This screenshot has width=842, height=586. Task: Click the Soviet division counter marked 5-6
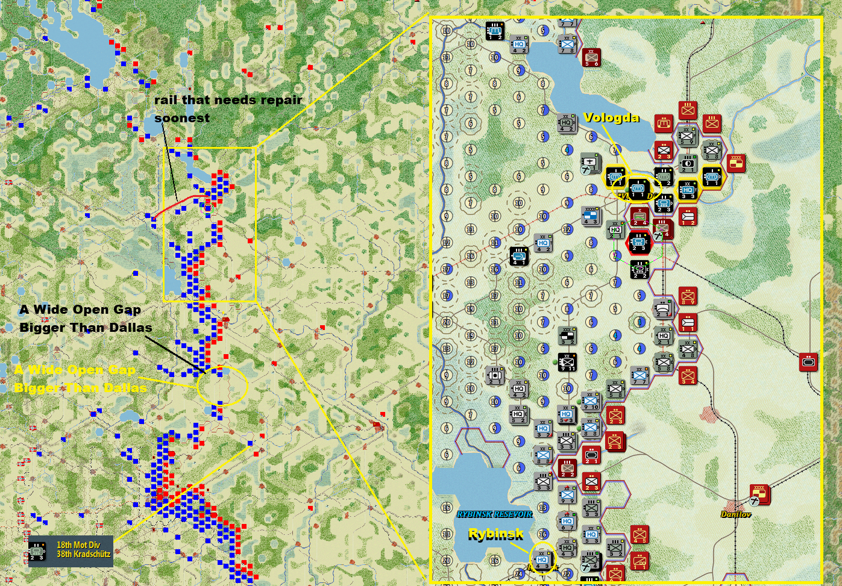(x=591, y=57)
